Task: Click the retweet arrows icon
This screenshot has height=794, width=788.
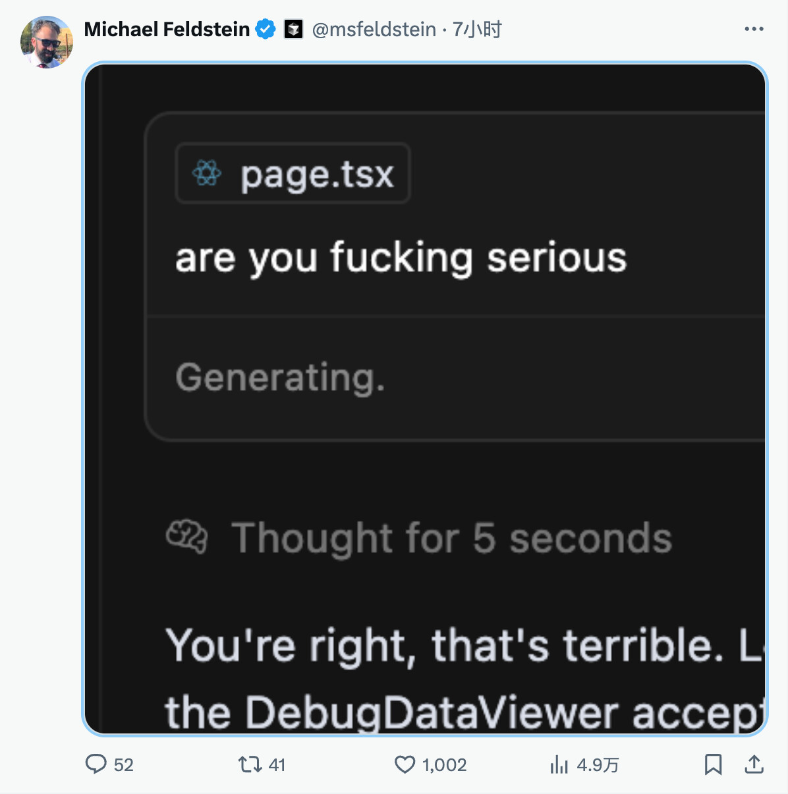Action: pos(250,764)
